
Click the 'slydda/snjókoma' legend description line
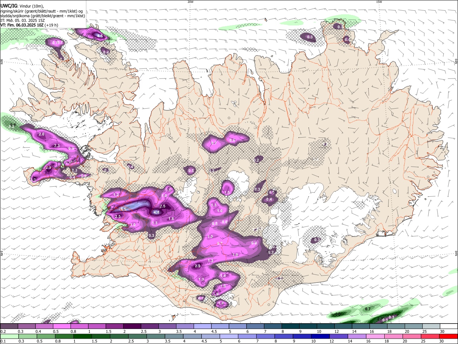(43, 16)
